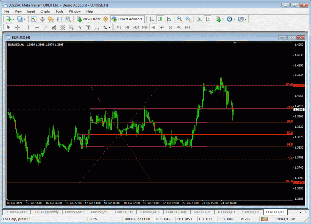Screen dimensions: 311x224
Task: Open the Market Watch window
Action: point(34,19)
